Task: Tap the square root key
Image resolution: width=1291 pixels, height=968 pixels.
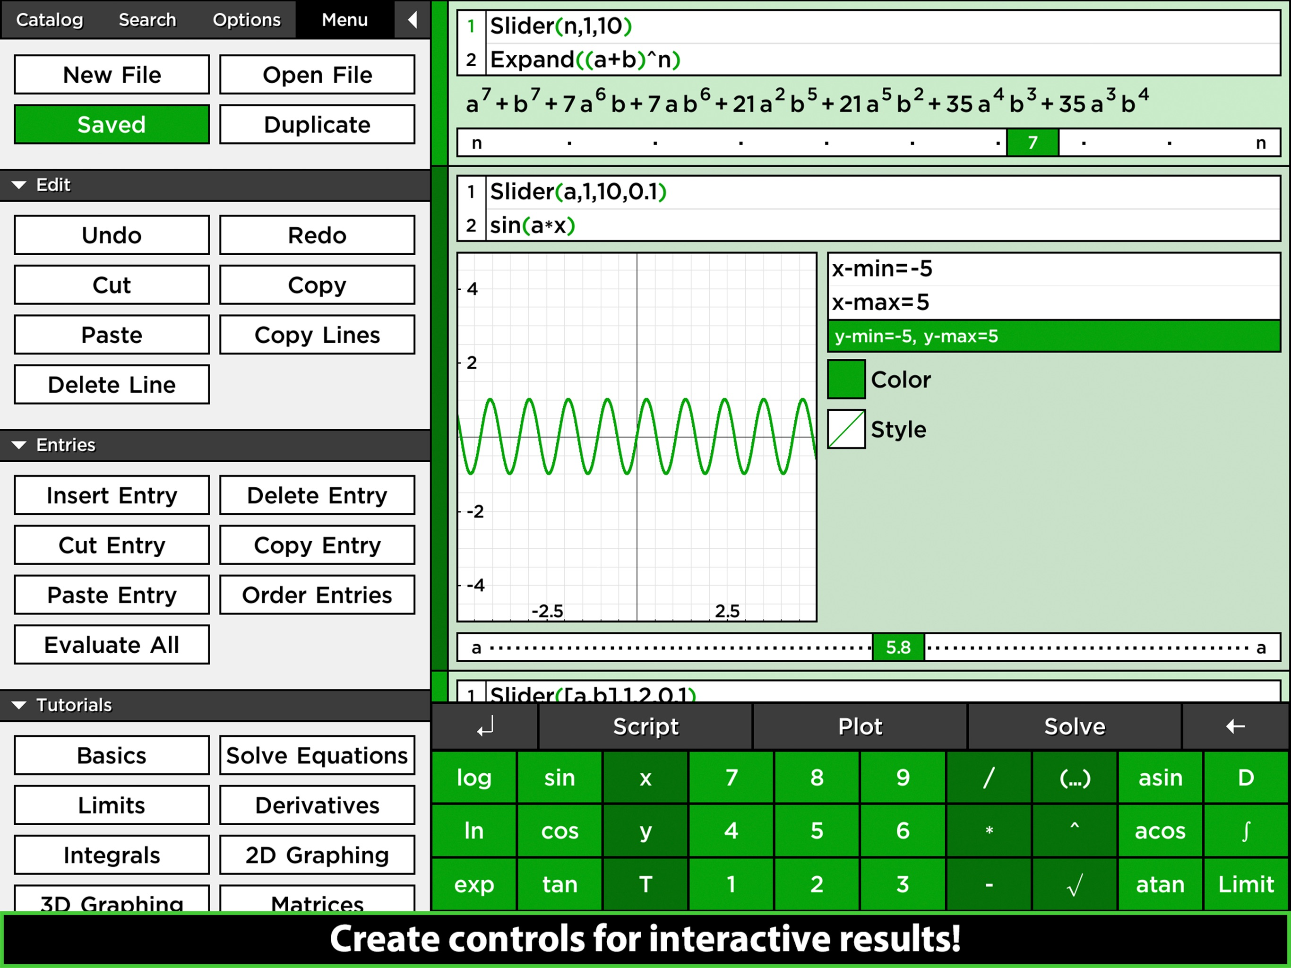Action: tap(1074, 884)
